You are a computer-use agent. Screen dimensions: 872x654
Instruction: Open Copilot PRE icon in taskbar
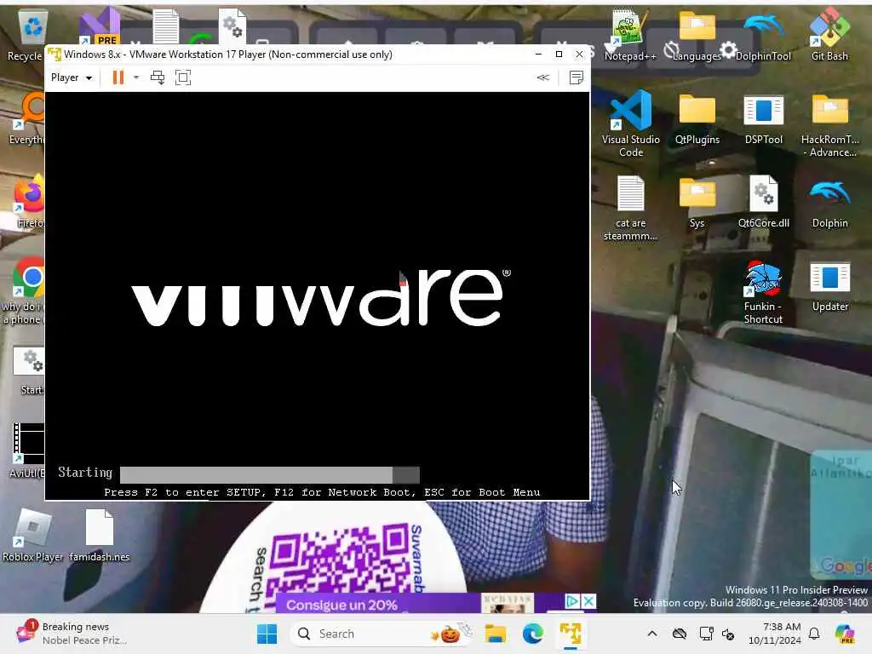(x=845, y=634)
